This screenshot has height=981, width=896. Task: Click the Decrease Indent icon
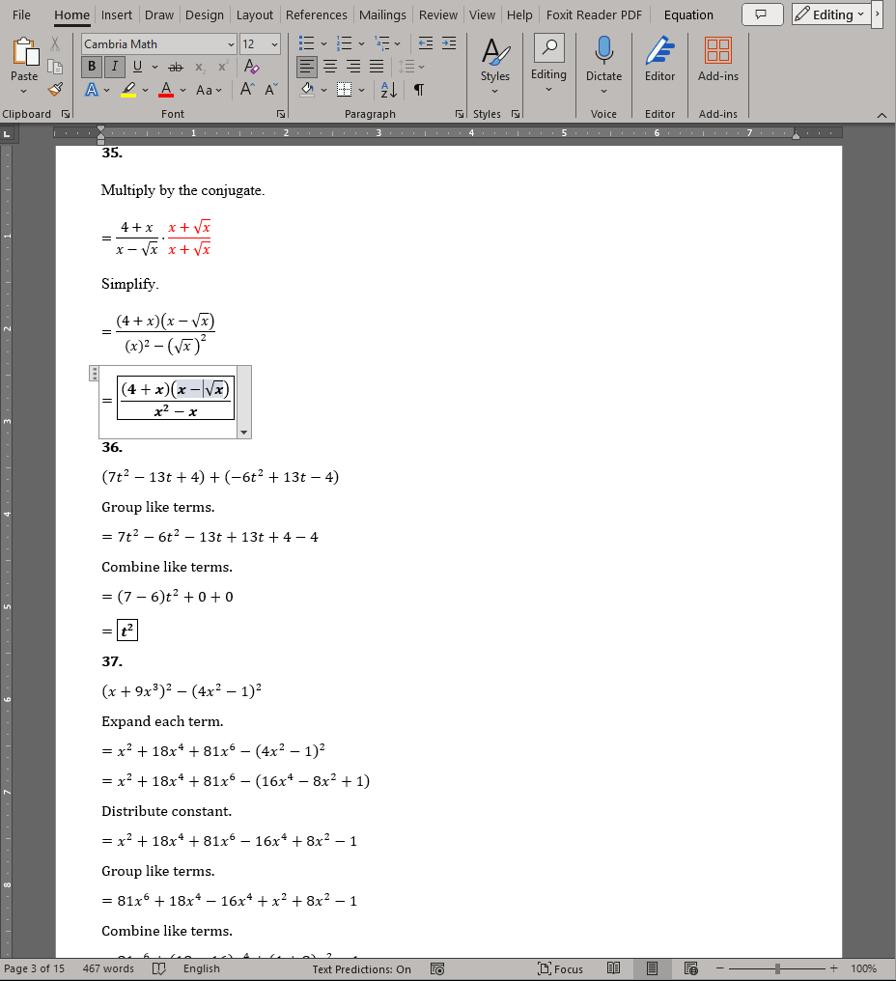(426, 43)
